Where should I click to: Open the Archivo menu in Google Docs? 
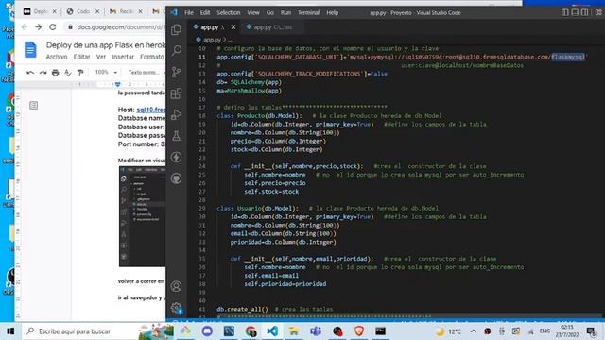(x=57, y=57)
